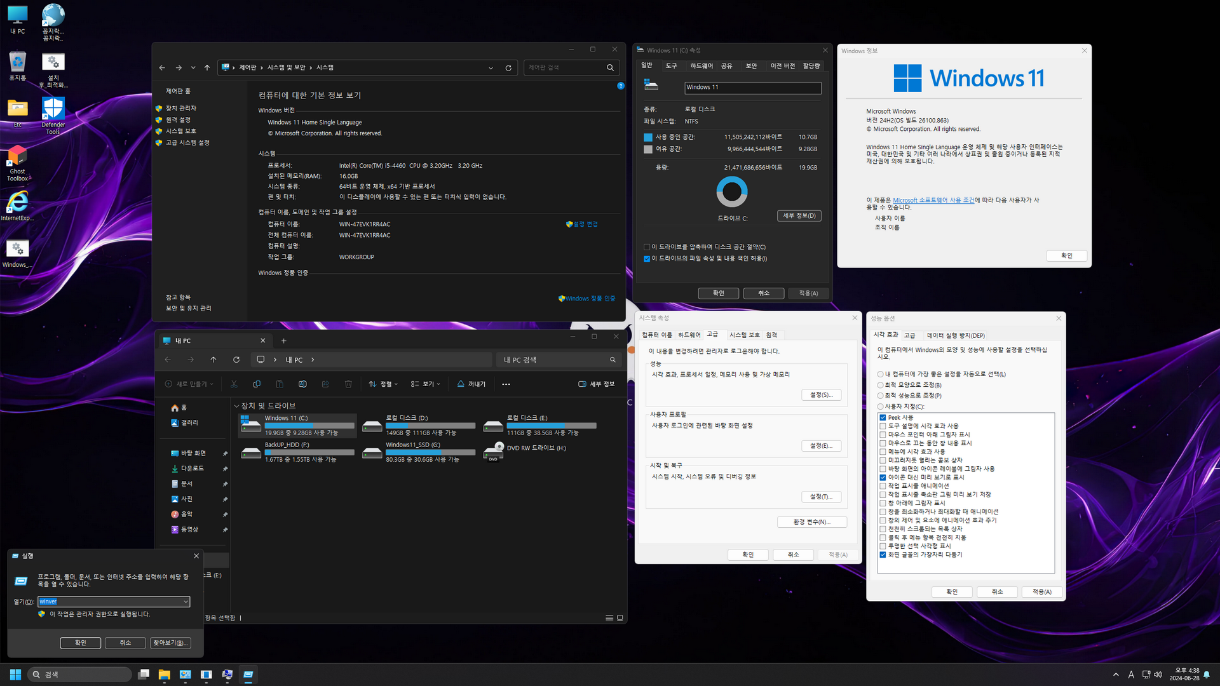
Task: Click the cut scissors icon in explorer toolbar
Action: (234, 384)
